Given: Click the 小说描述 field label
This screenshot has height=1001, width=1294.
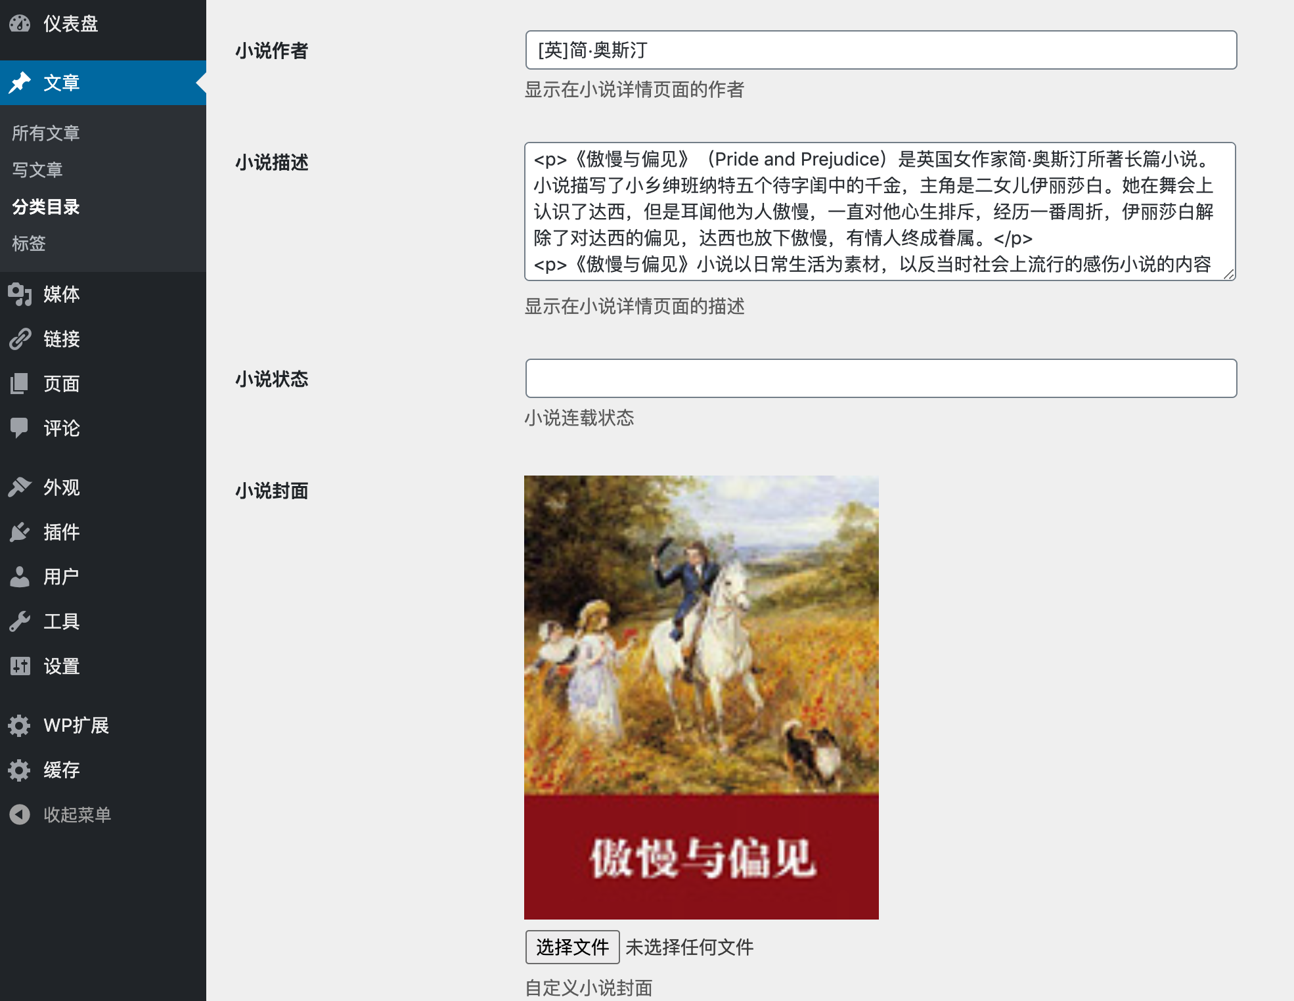Looking at the screenshot, I should (x=272, y=162).
